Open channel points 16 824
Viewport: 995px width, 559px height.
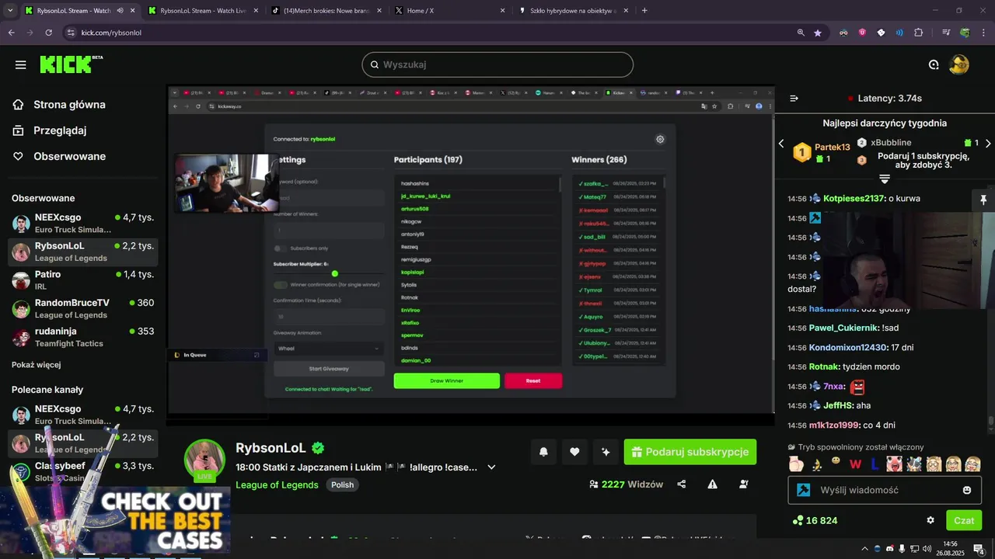coord(815,521)
